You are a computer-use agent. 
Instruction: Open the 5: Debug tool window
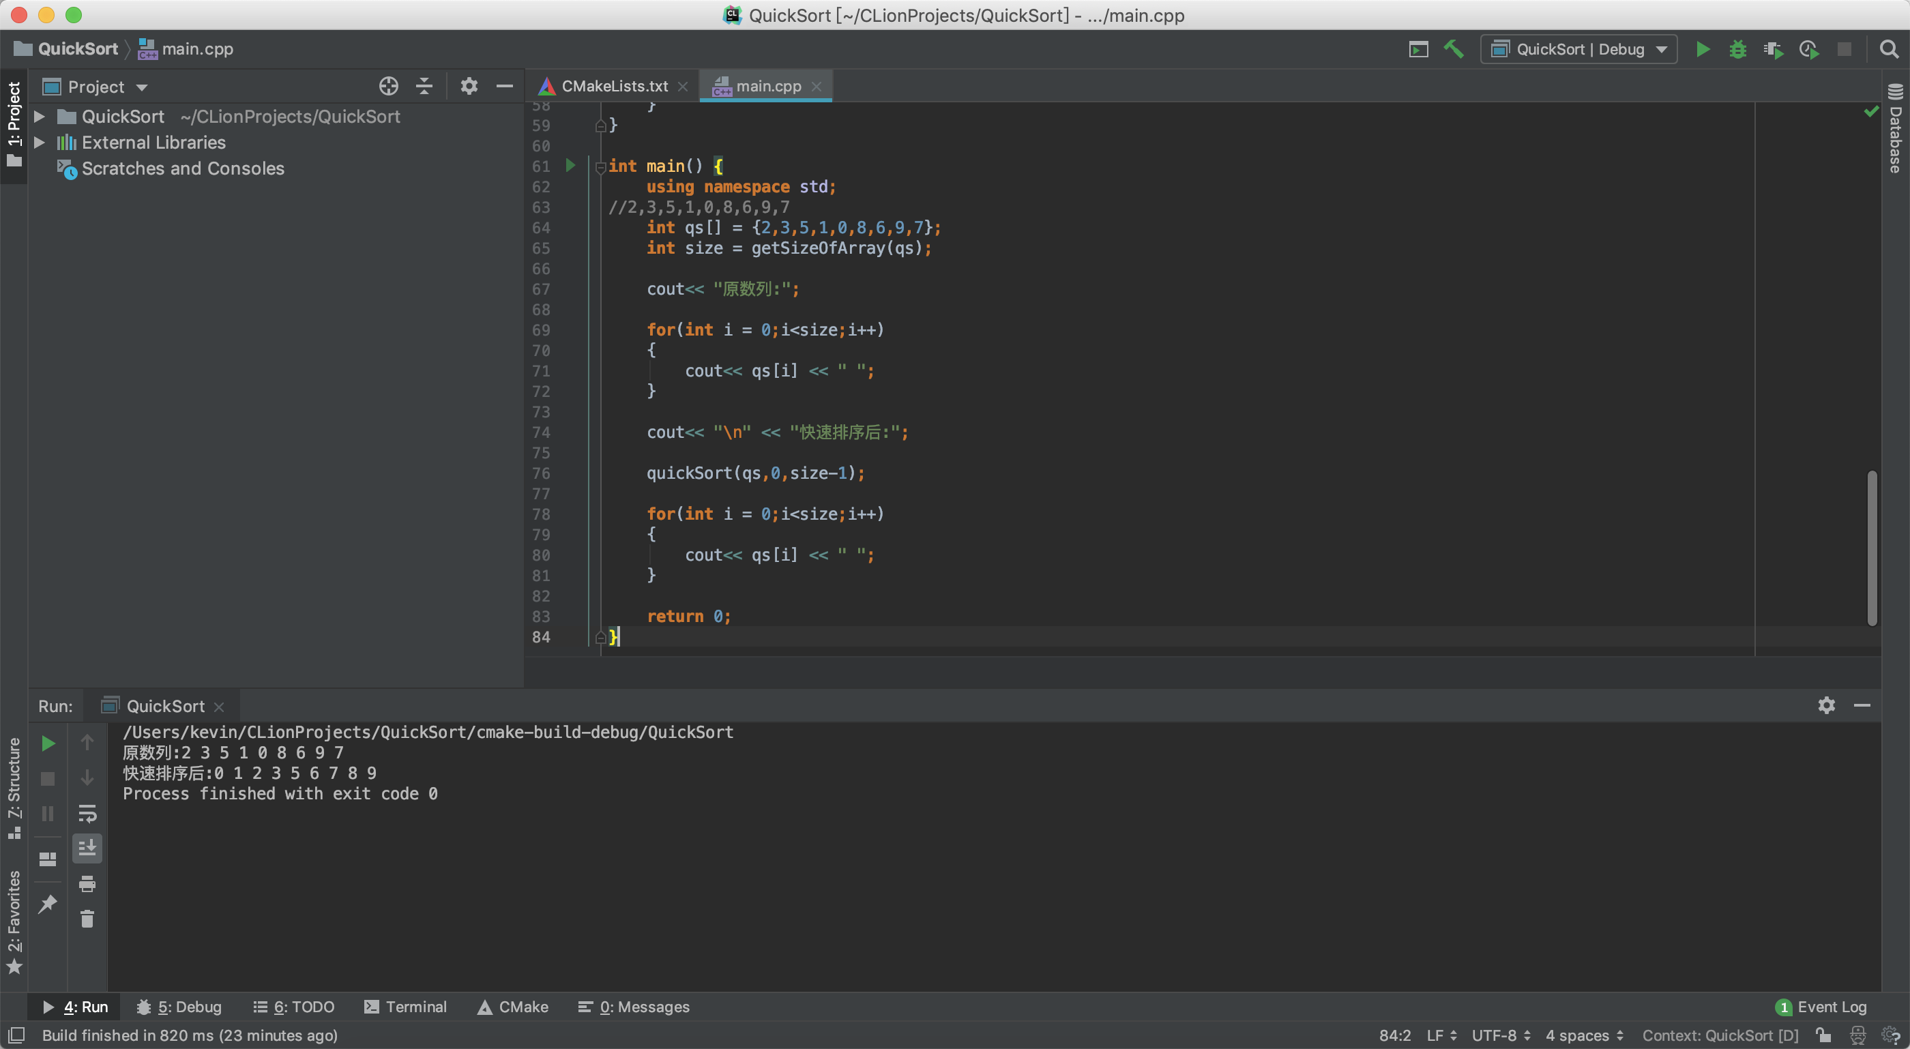click(179, 1007)
